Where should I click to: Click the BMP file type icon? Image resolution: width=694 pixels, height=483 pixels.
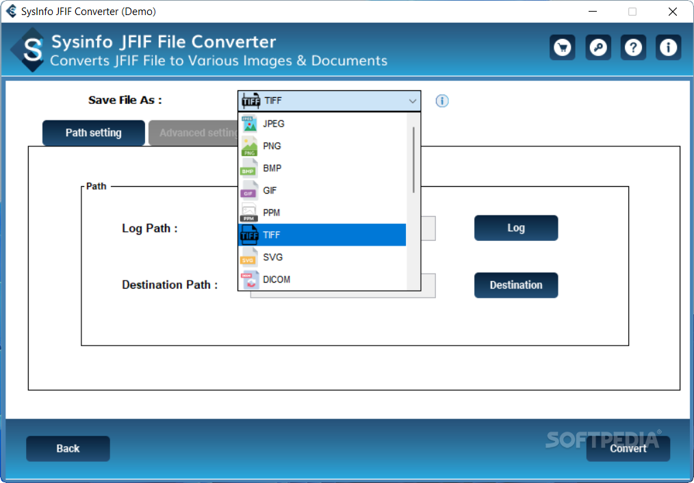point(249,168)
